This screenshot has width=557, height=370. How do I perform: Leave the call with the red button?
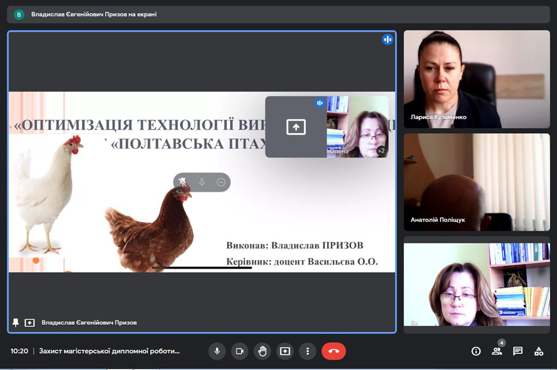coord(333,351)
